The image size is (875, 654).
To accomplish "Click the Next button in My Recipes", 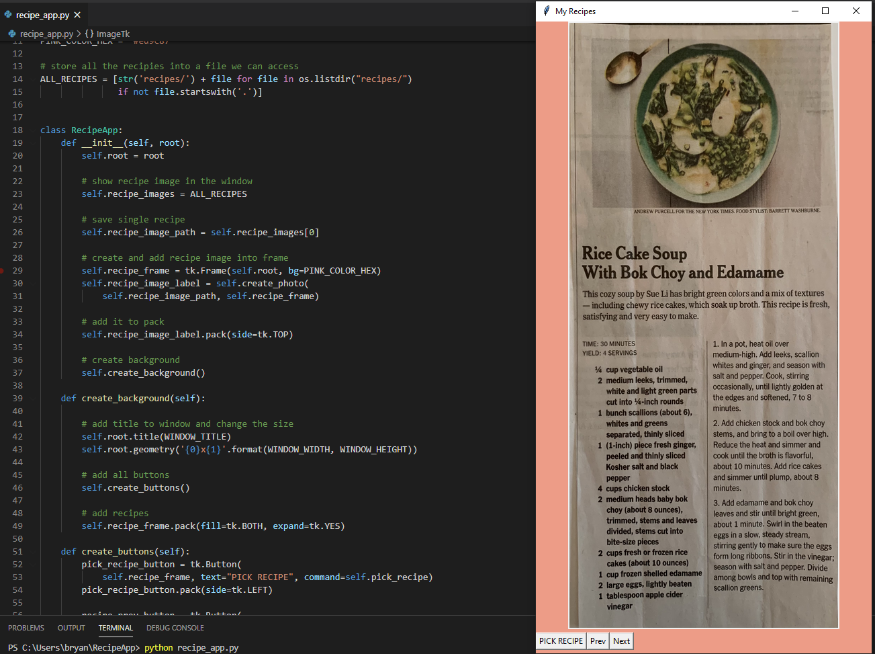I will [x=622, y=641].
